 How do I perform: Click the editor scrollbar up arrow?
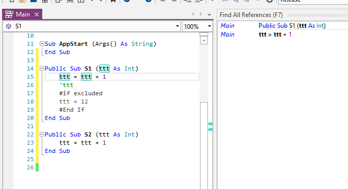(204, 41)
